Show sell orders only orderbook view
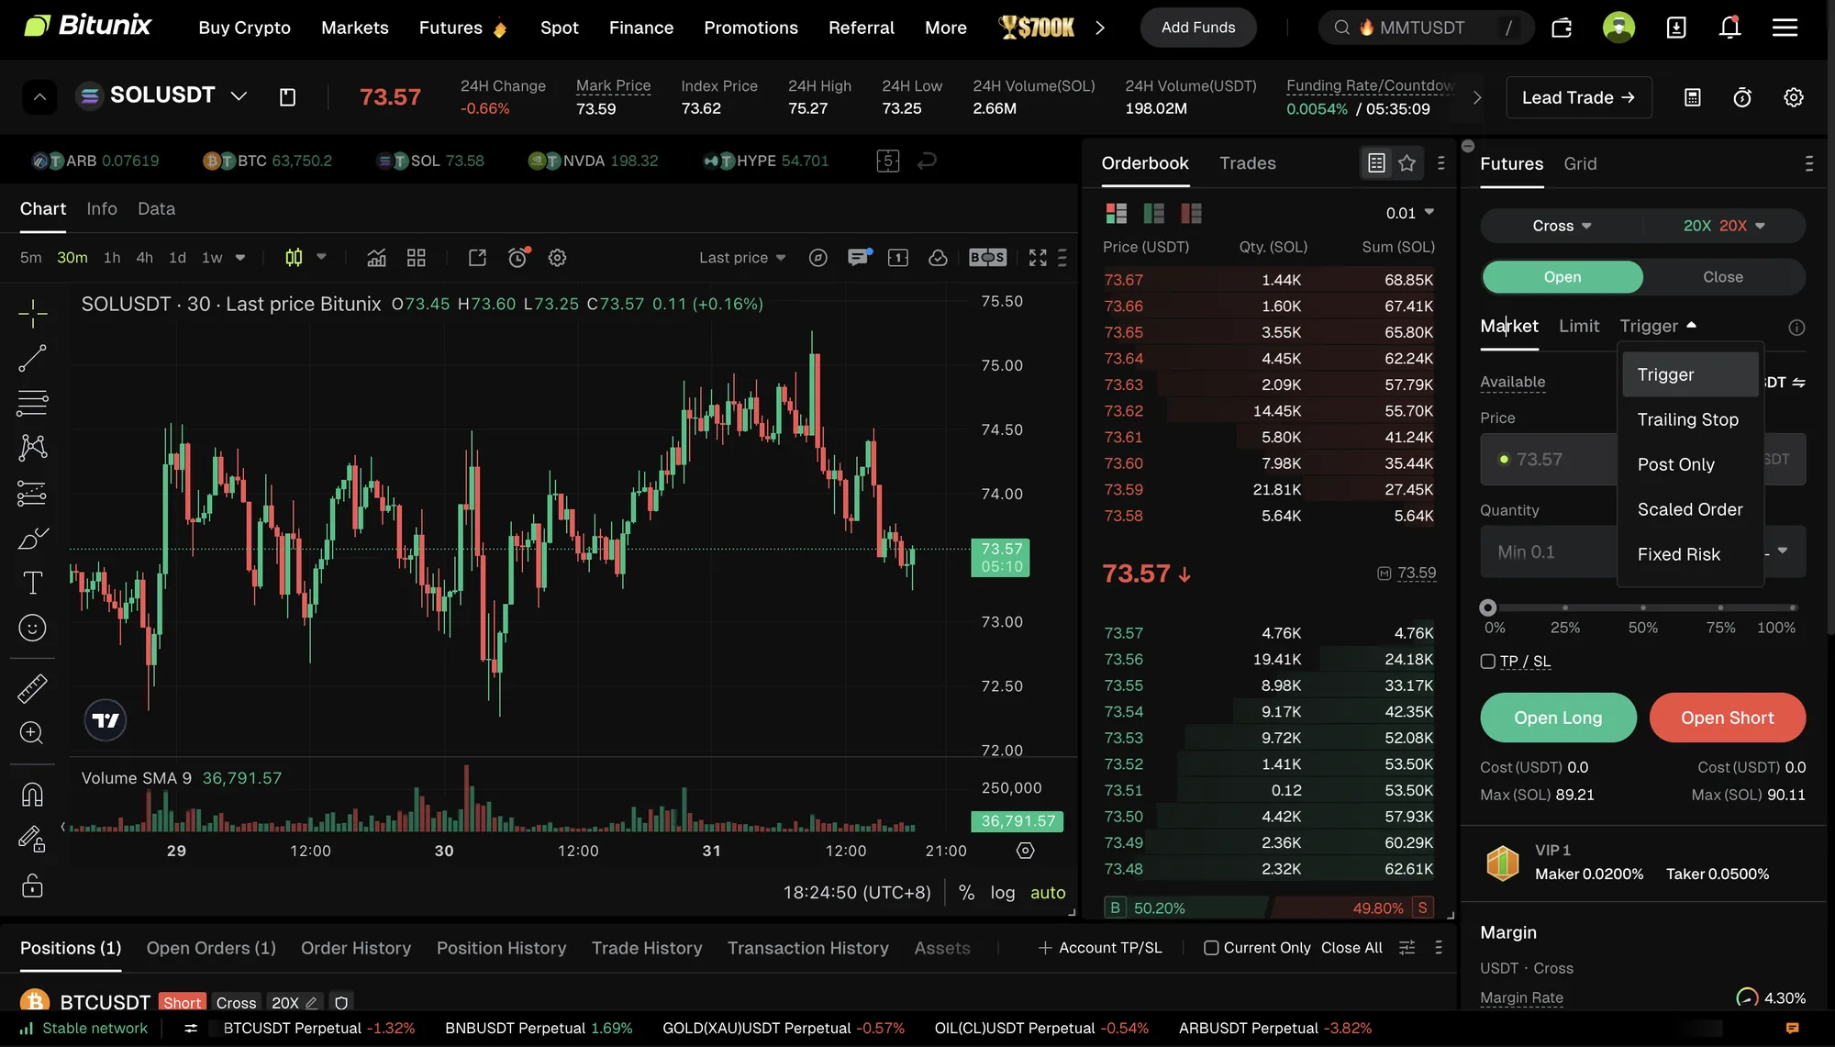The image size is (1835, 1047). pos(1191,214)
